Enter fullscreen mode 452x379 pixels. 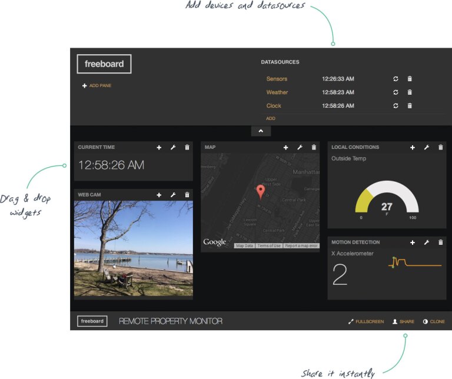[366, 322]
